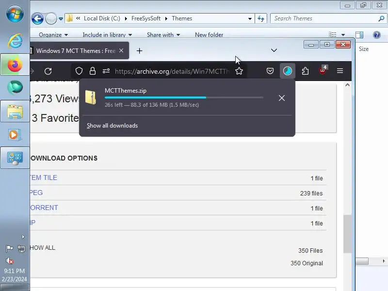Screen dimensions: 388x291
Task: Select Windows 7 MCT Themes tab
Action: [x=76, y=51]
